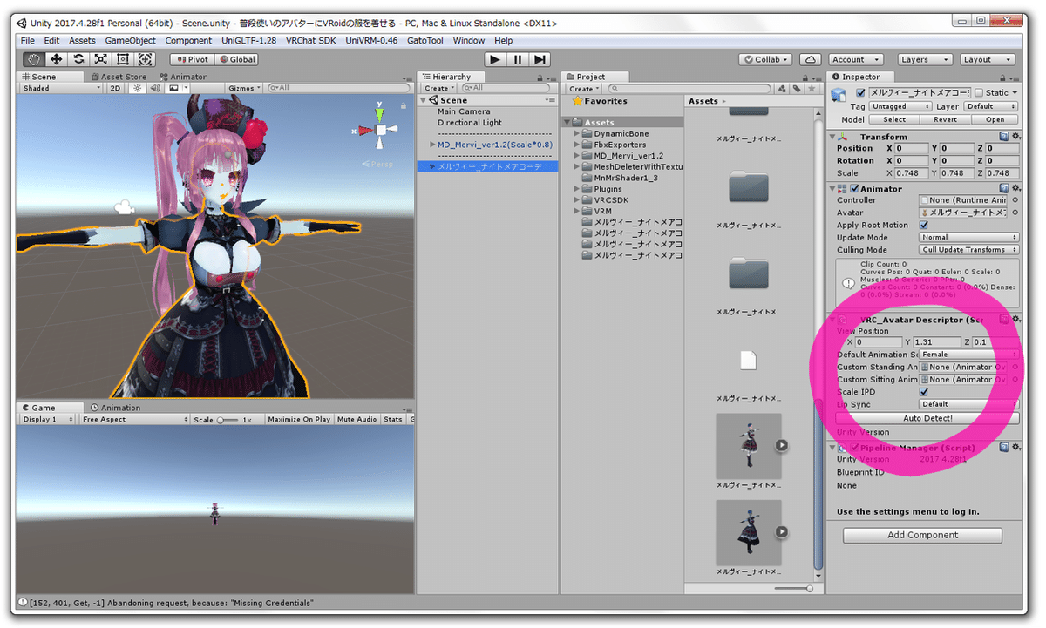The image size is (1046, 628).
Task: Open the GatoTool menu
Action: [425, 40]
